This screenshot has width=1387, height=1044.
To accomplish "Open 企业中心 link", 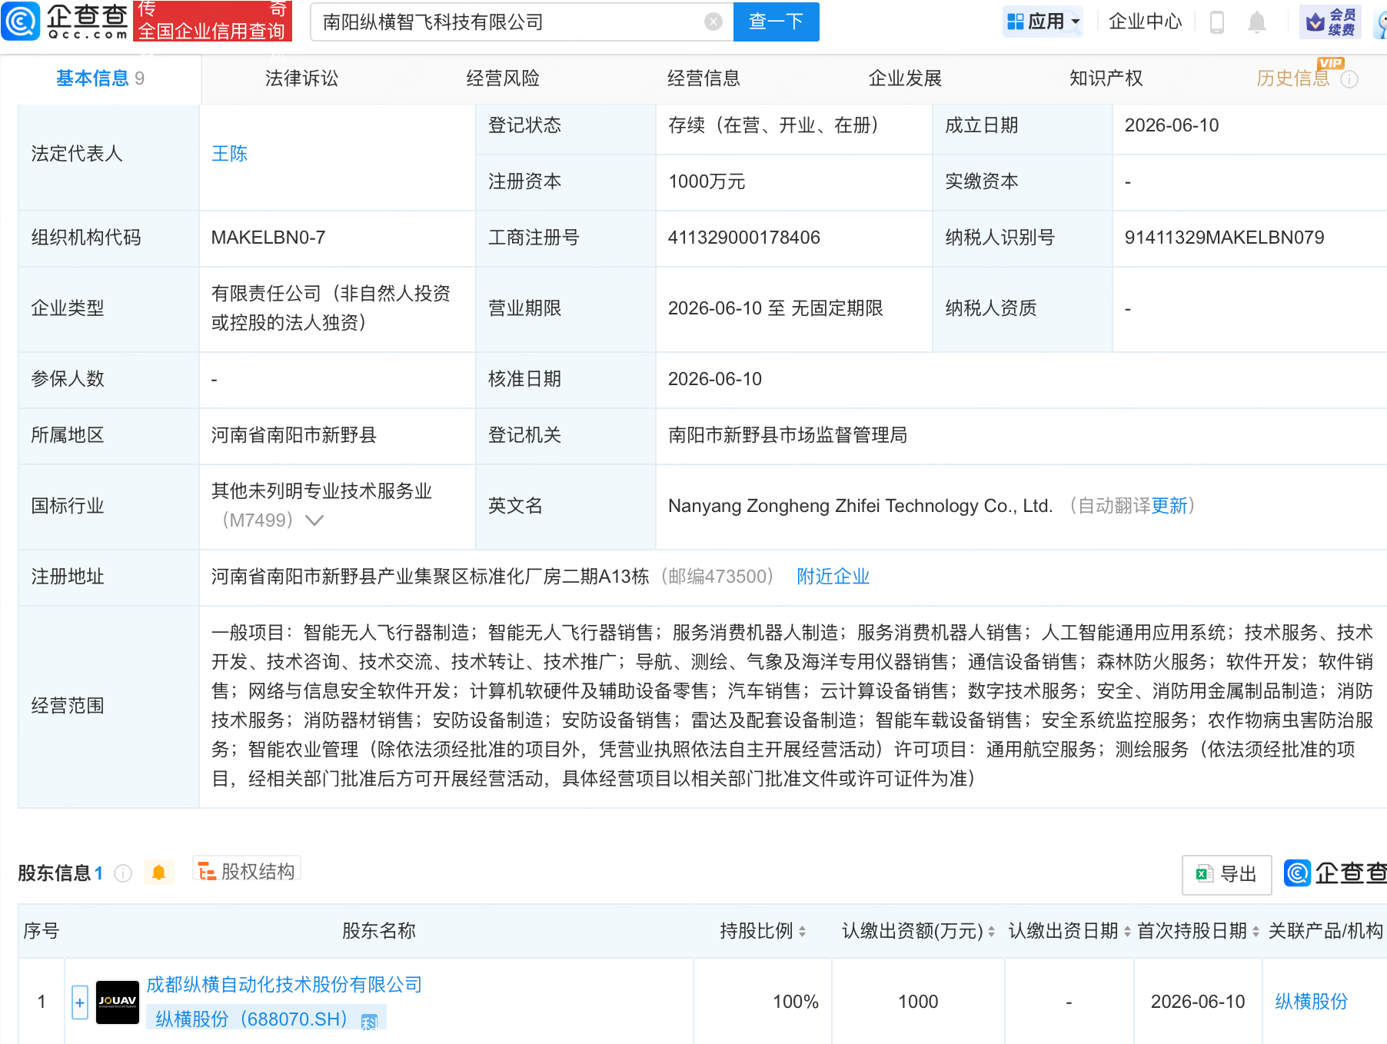I will (1145, 22).
